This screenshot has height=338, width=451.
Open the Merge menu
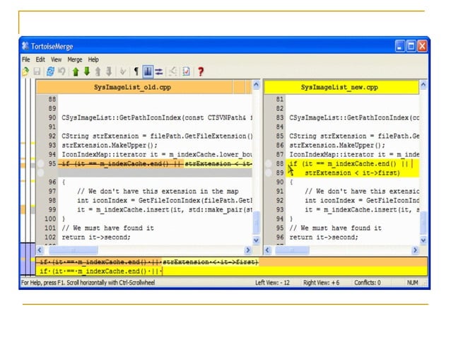(x=75, y=60)
